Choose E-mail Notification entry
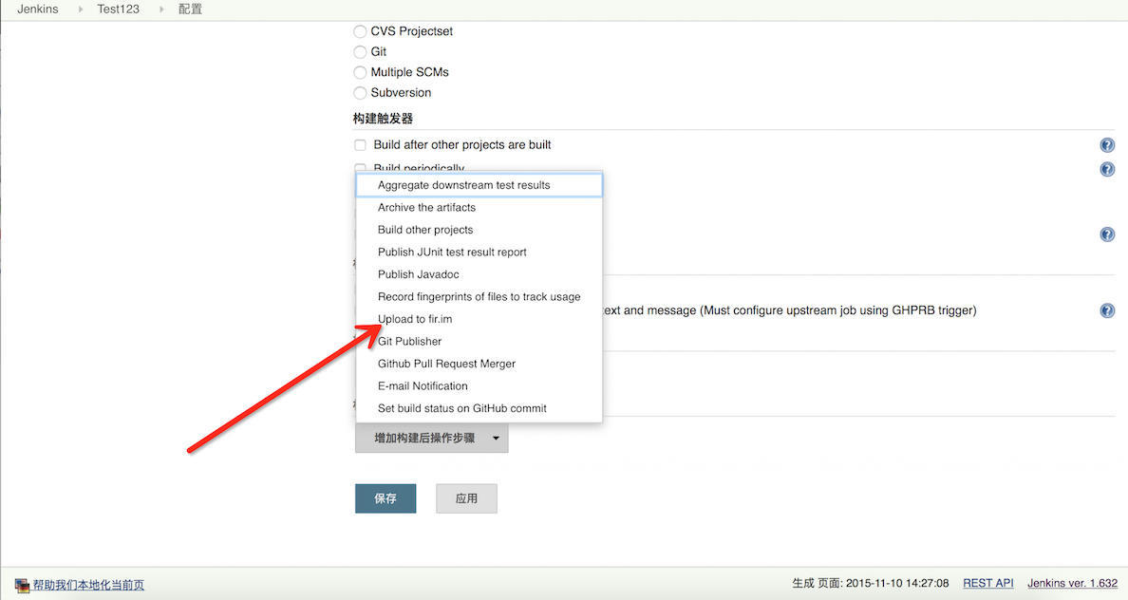The image size is (1128, 600). (x=479, y=385)
